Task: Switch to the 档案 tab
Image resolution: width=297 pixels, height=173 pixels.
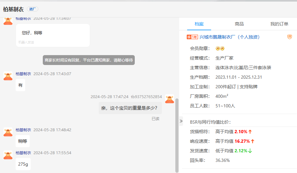Action: tap(199, 24)
